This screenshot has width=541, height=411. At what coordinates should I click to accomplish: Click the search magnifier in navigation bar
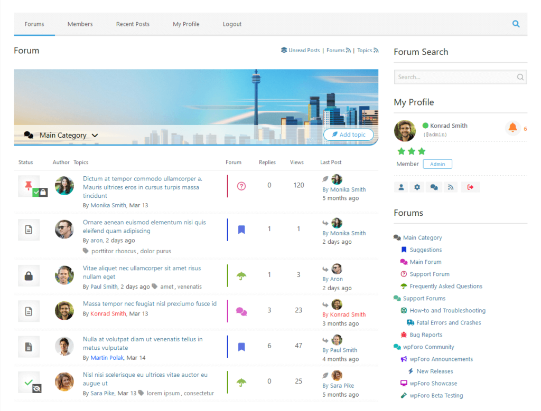click(x=516, y=24)
